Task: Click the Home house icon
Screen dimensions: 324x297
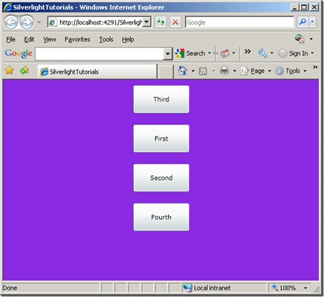Action: click(183, 71)
